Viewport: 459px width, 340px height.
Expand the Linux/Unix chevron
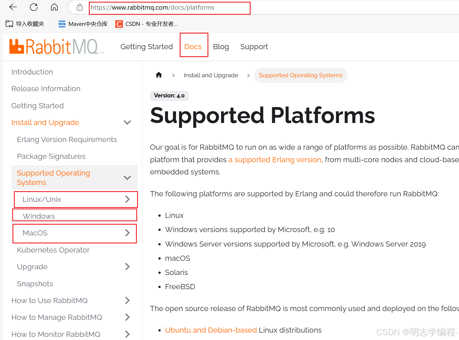pos(127,199)
